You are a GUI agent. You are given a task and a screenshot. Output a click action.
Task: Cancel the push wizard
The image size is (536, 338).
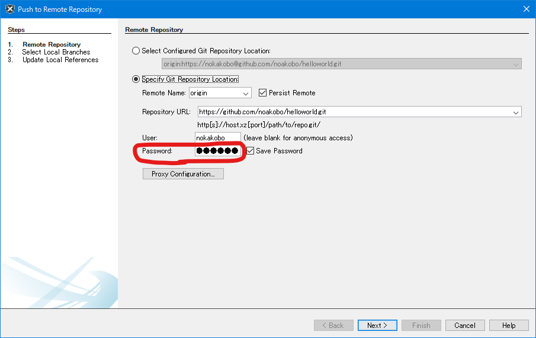pyautogui.click(x=465, y=326)
